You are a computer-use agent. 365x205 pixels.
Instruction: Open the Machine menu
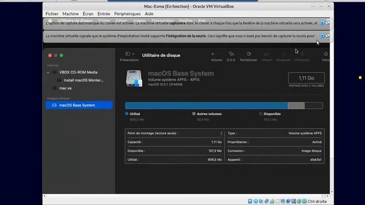[71, 14]
